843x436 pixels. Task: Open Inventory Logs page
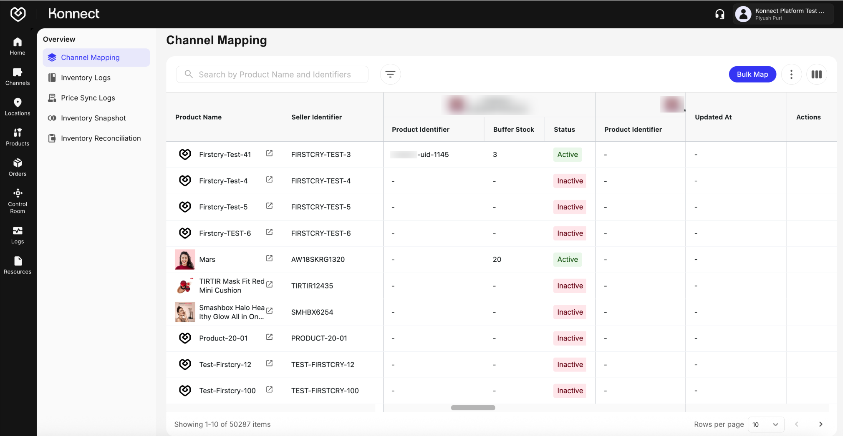pos(86,78)
